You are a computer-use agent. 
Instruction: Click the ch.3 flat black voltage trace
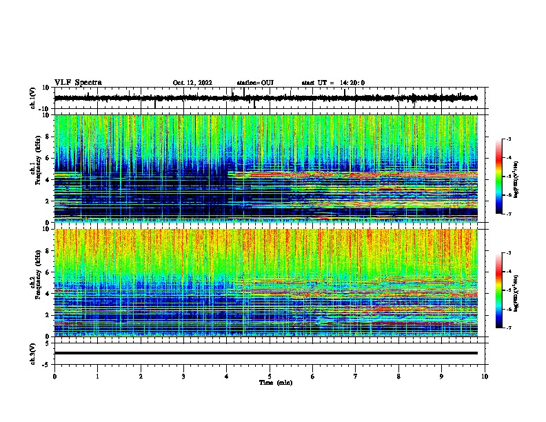[x=265, y=353]
